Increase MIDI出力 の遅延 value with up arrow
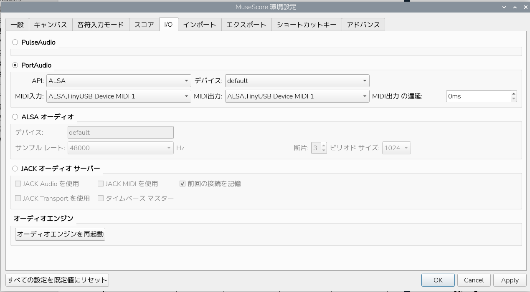 514,93
